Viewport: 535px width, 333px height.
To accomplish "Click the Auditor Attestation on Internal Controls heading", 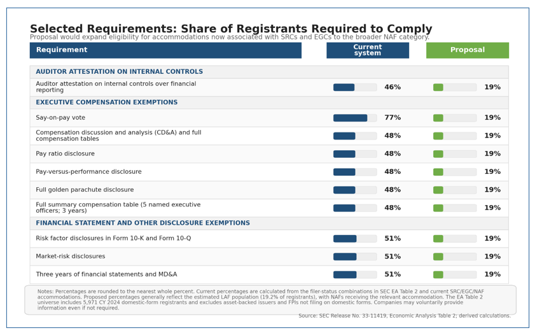I will coord(119,72).
